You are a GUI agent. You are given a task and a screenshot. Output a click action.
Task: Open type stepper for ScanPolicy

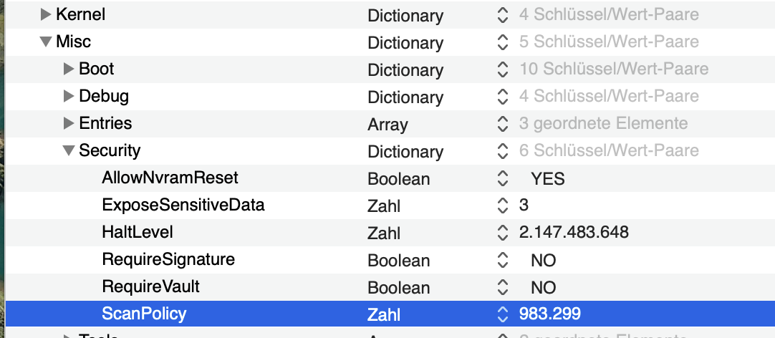coord(502,314)
